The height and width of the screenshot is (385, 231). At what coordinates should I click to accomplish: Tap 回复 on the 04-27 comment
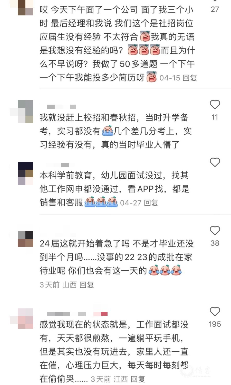pos(151,203)
